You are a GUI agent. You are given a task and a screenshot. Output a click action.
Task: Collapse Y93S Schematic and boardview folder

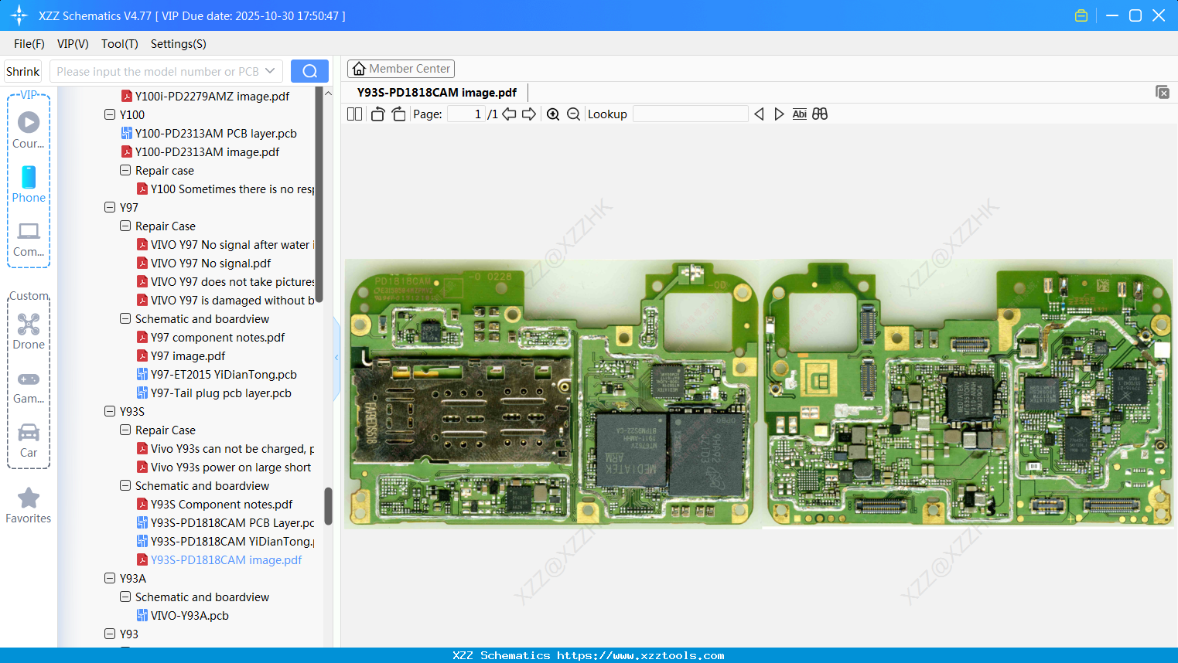point(125,486)
